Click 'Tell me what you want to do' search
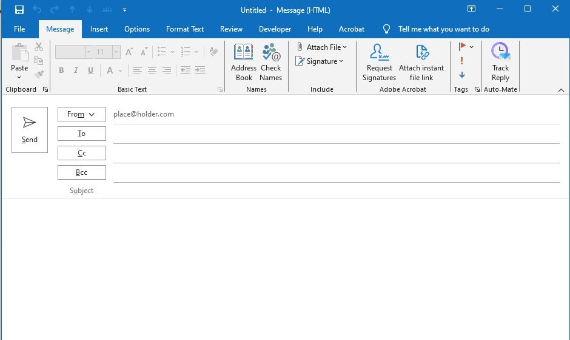This screenshot has width=570, height=340. (443, 29)
